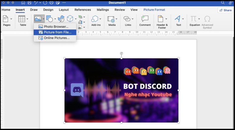
Task: Open Advanced Symbol omega icon
Action: 207,19
